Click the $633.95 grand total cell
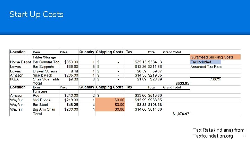Screen dimensions: 250x141 coord(182,83)
